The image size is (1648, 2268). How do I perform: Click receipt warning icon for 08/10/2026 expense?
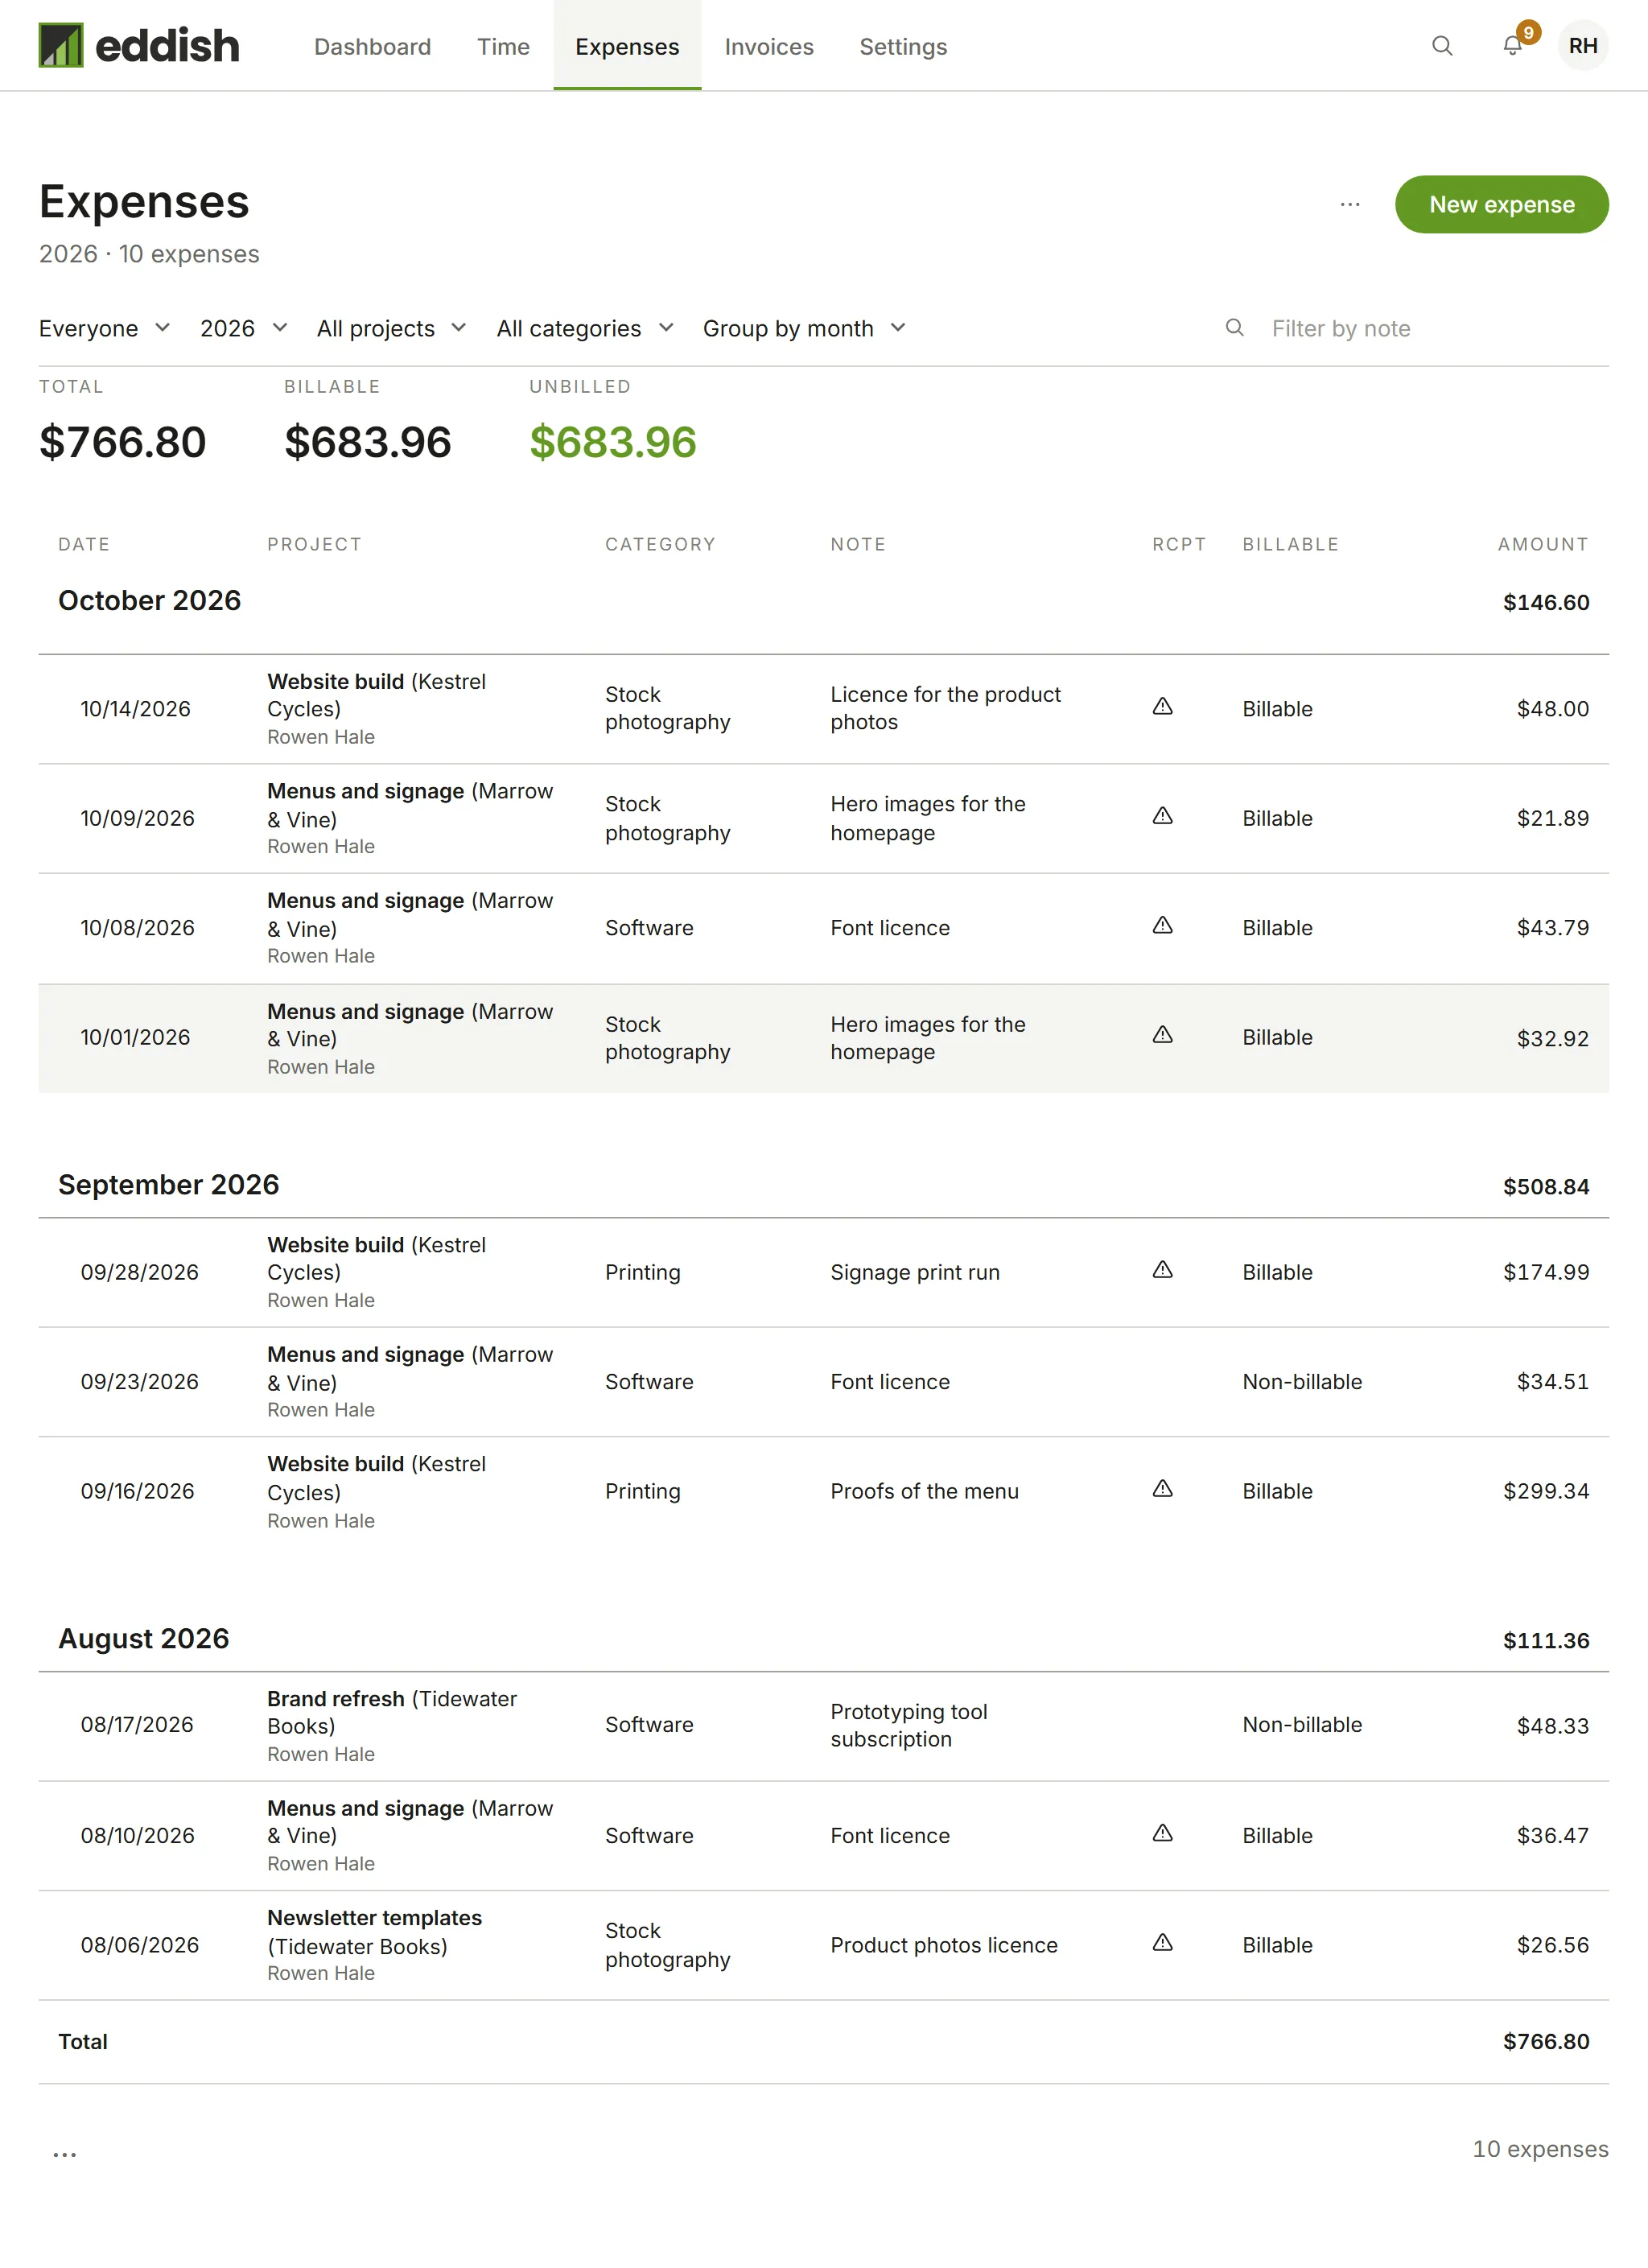point(1162,1833)
